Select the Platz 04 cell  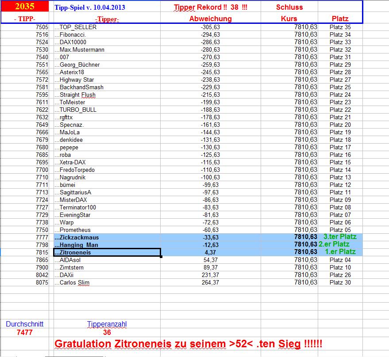340,260
